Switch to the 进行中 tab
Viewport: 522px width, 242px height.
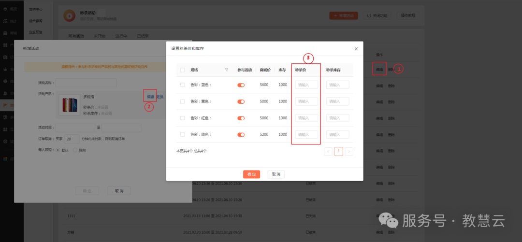pyautogui.click(x=121, y=36)
